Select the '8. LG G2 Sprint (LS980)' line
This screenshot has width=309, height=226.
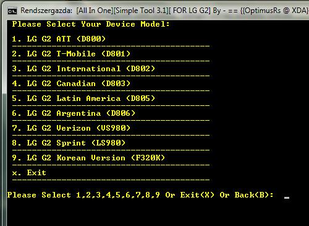69,143
